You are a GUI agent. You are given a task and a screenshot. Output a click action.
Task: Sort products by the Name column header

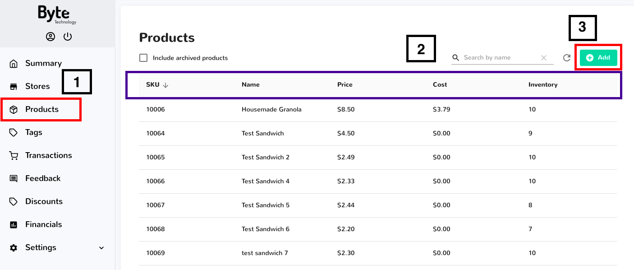(x=250, y=84)
